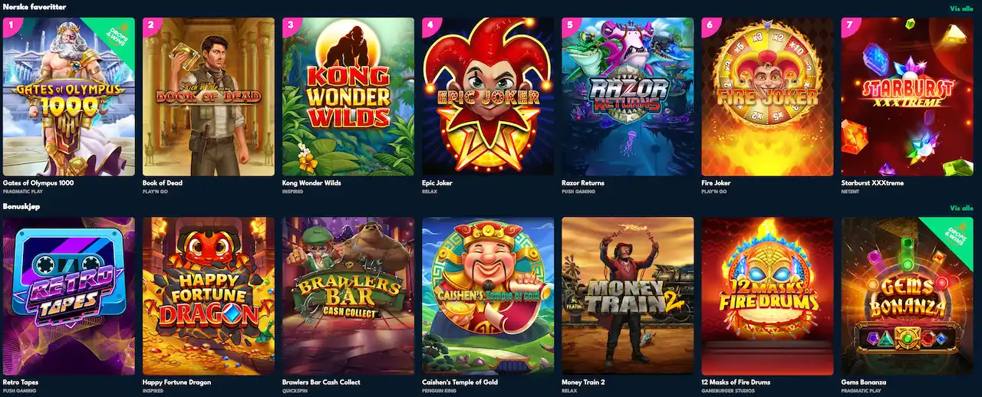Launch Starburst XXXtreme slot
The height and width of the screenshot is (397, 982).
[907, 97]
